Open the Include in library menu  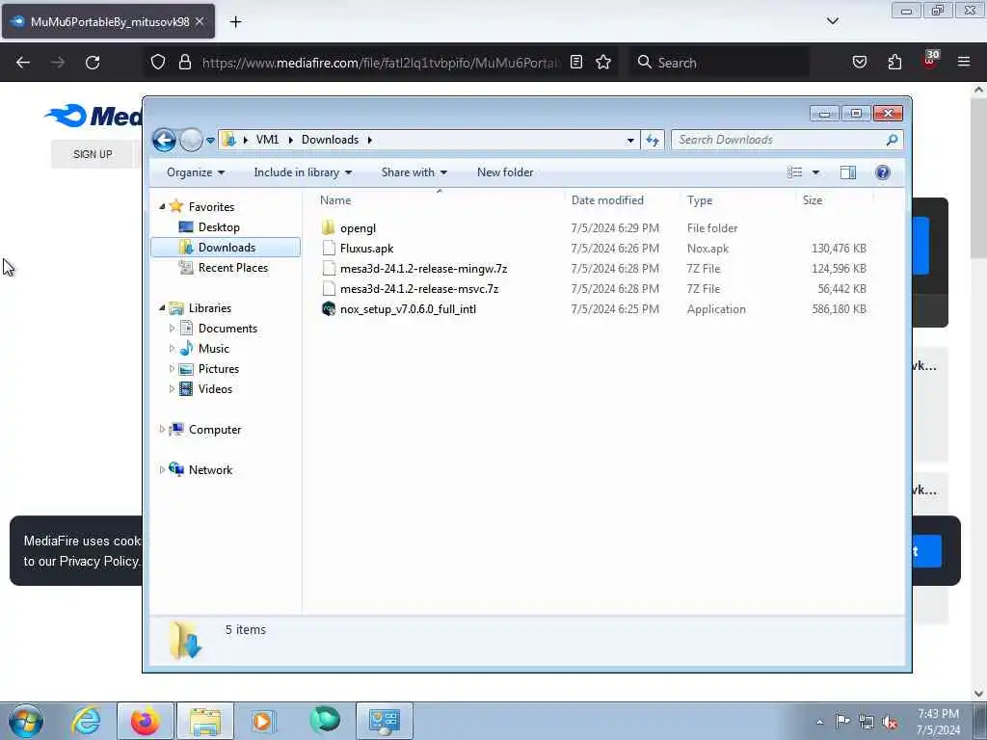point(303,172)
